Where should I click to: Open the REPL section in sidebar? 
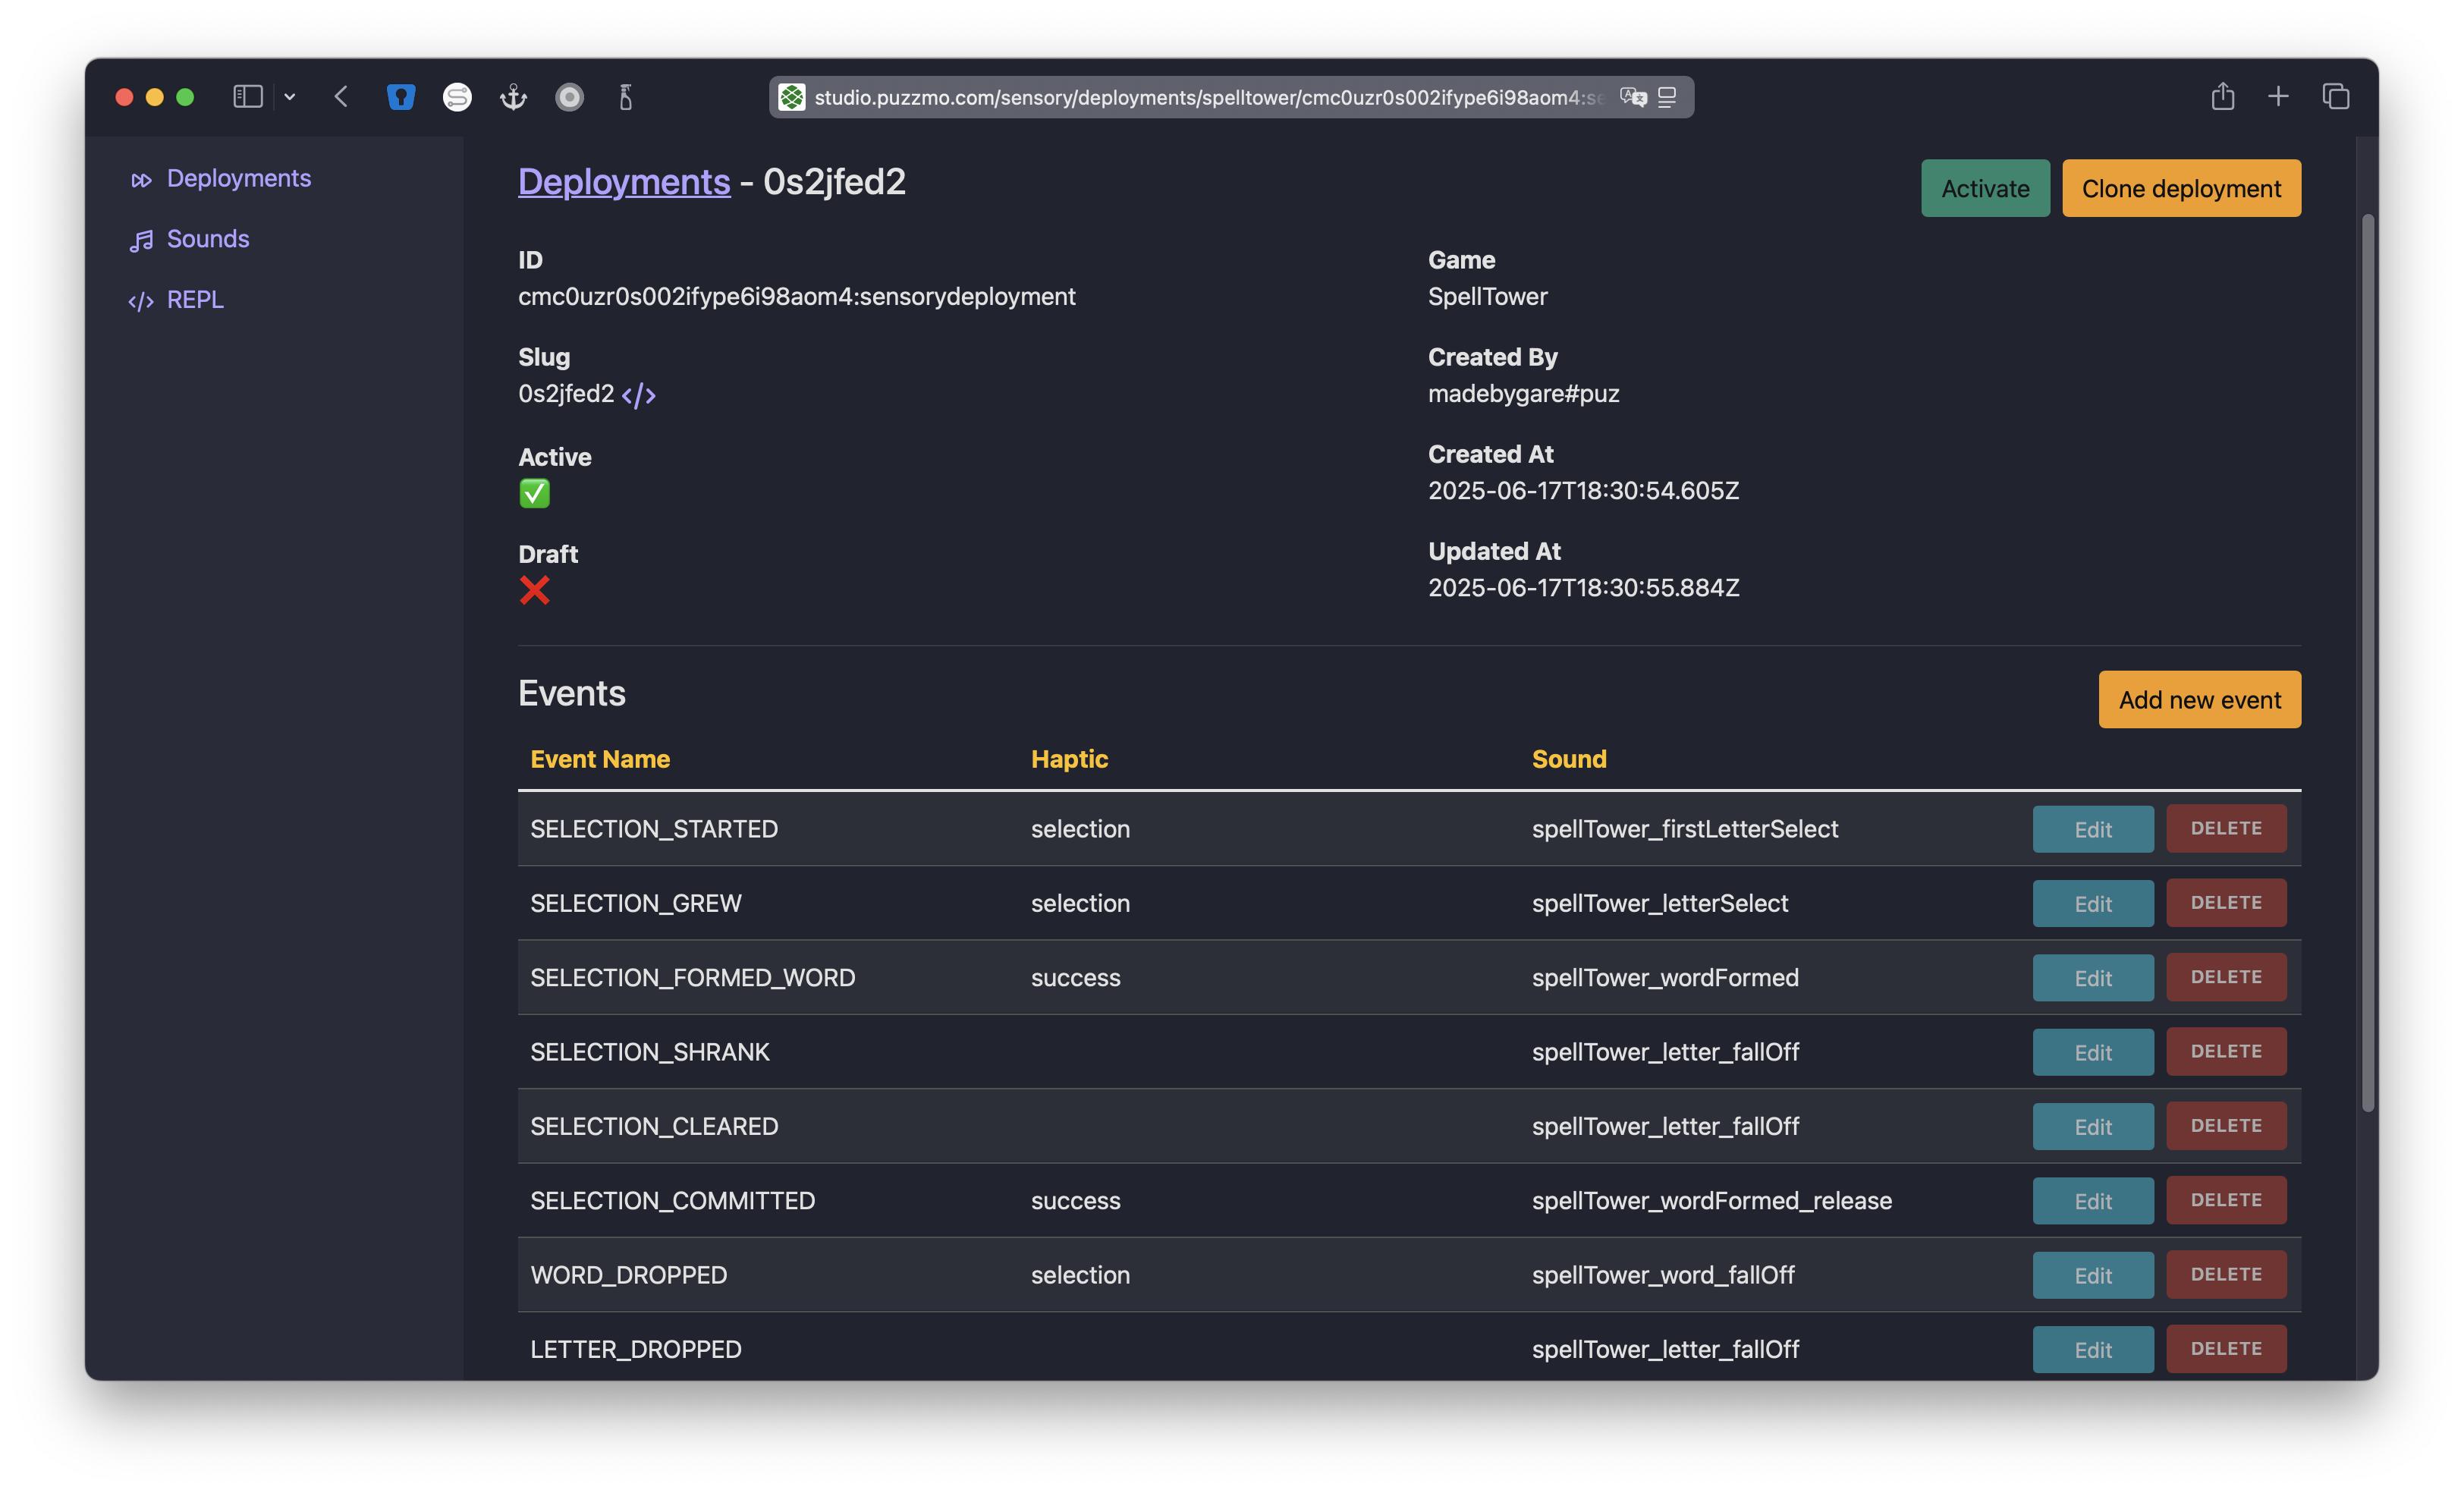click(194, 300)
